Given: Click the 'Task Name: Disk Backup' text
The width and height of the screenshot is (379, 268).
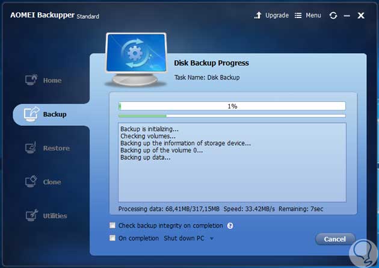Looking at the screenshot, I should coord(207,78).
